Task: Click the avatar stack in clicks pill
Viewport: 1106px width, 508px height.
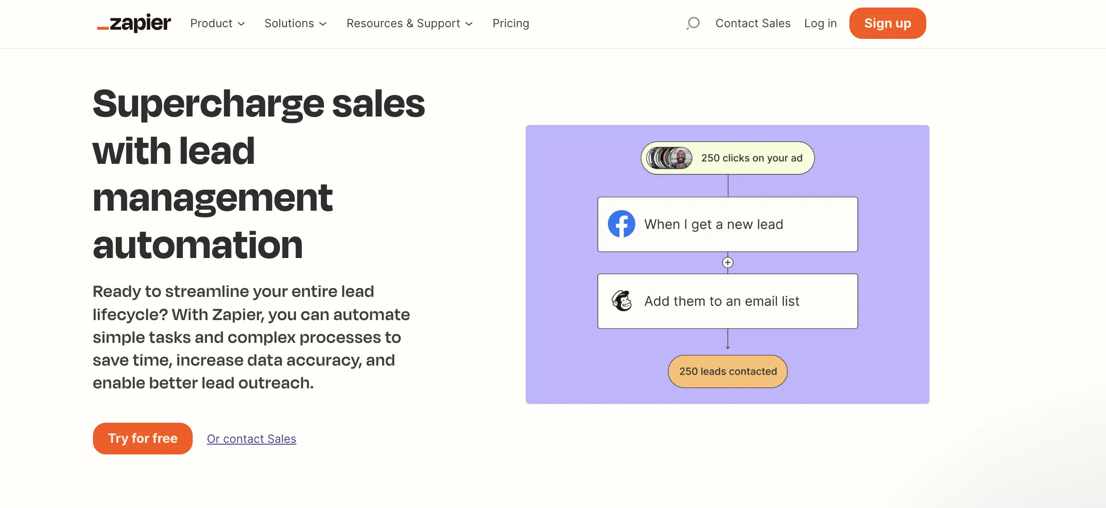Action: pyautogui.click(x=670, y=158)
